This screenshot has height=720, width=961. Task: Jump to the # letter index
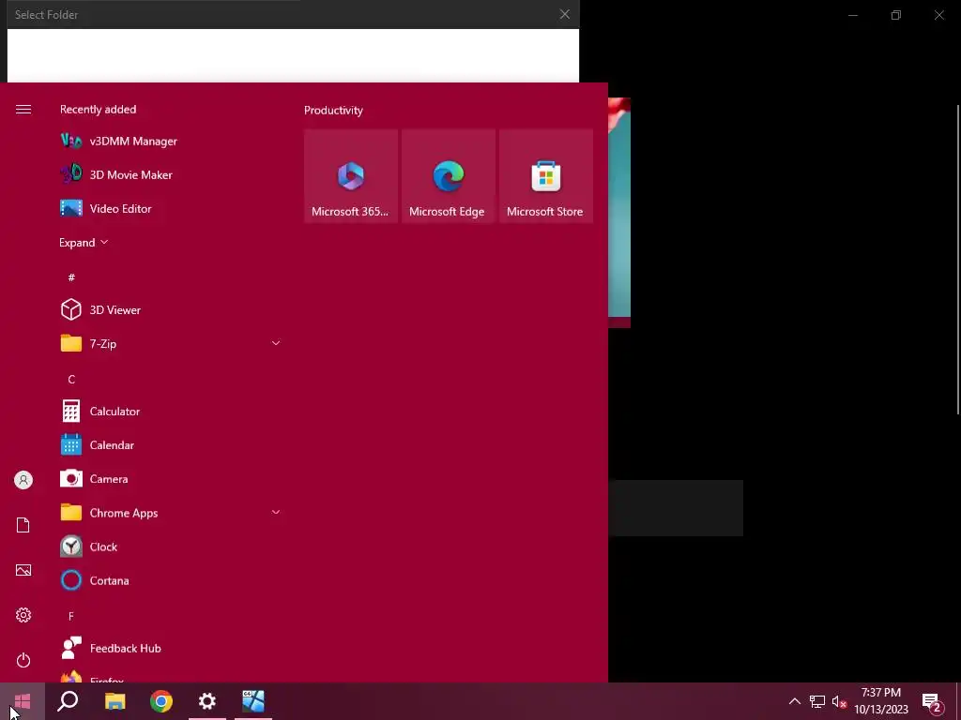point(71,277)
